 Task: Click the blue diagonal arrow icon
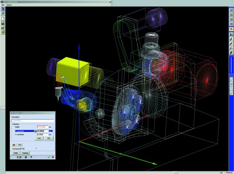tap(231, 43)
